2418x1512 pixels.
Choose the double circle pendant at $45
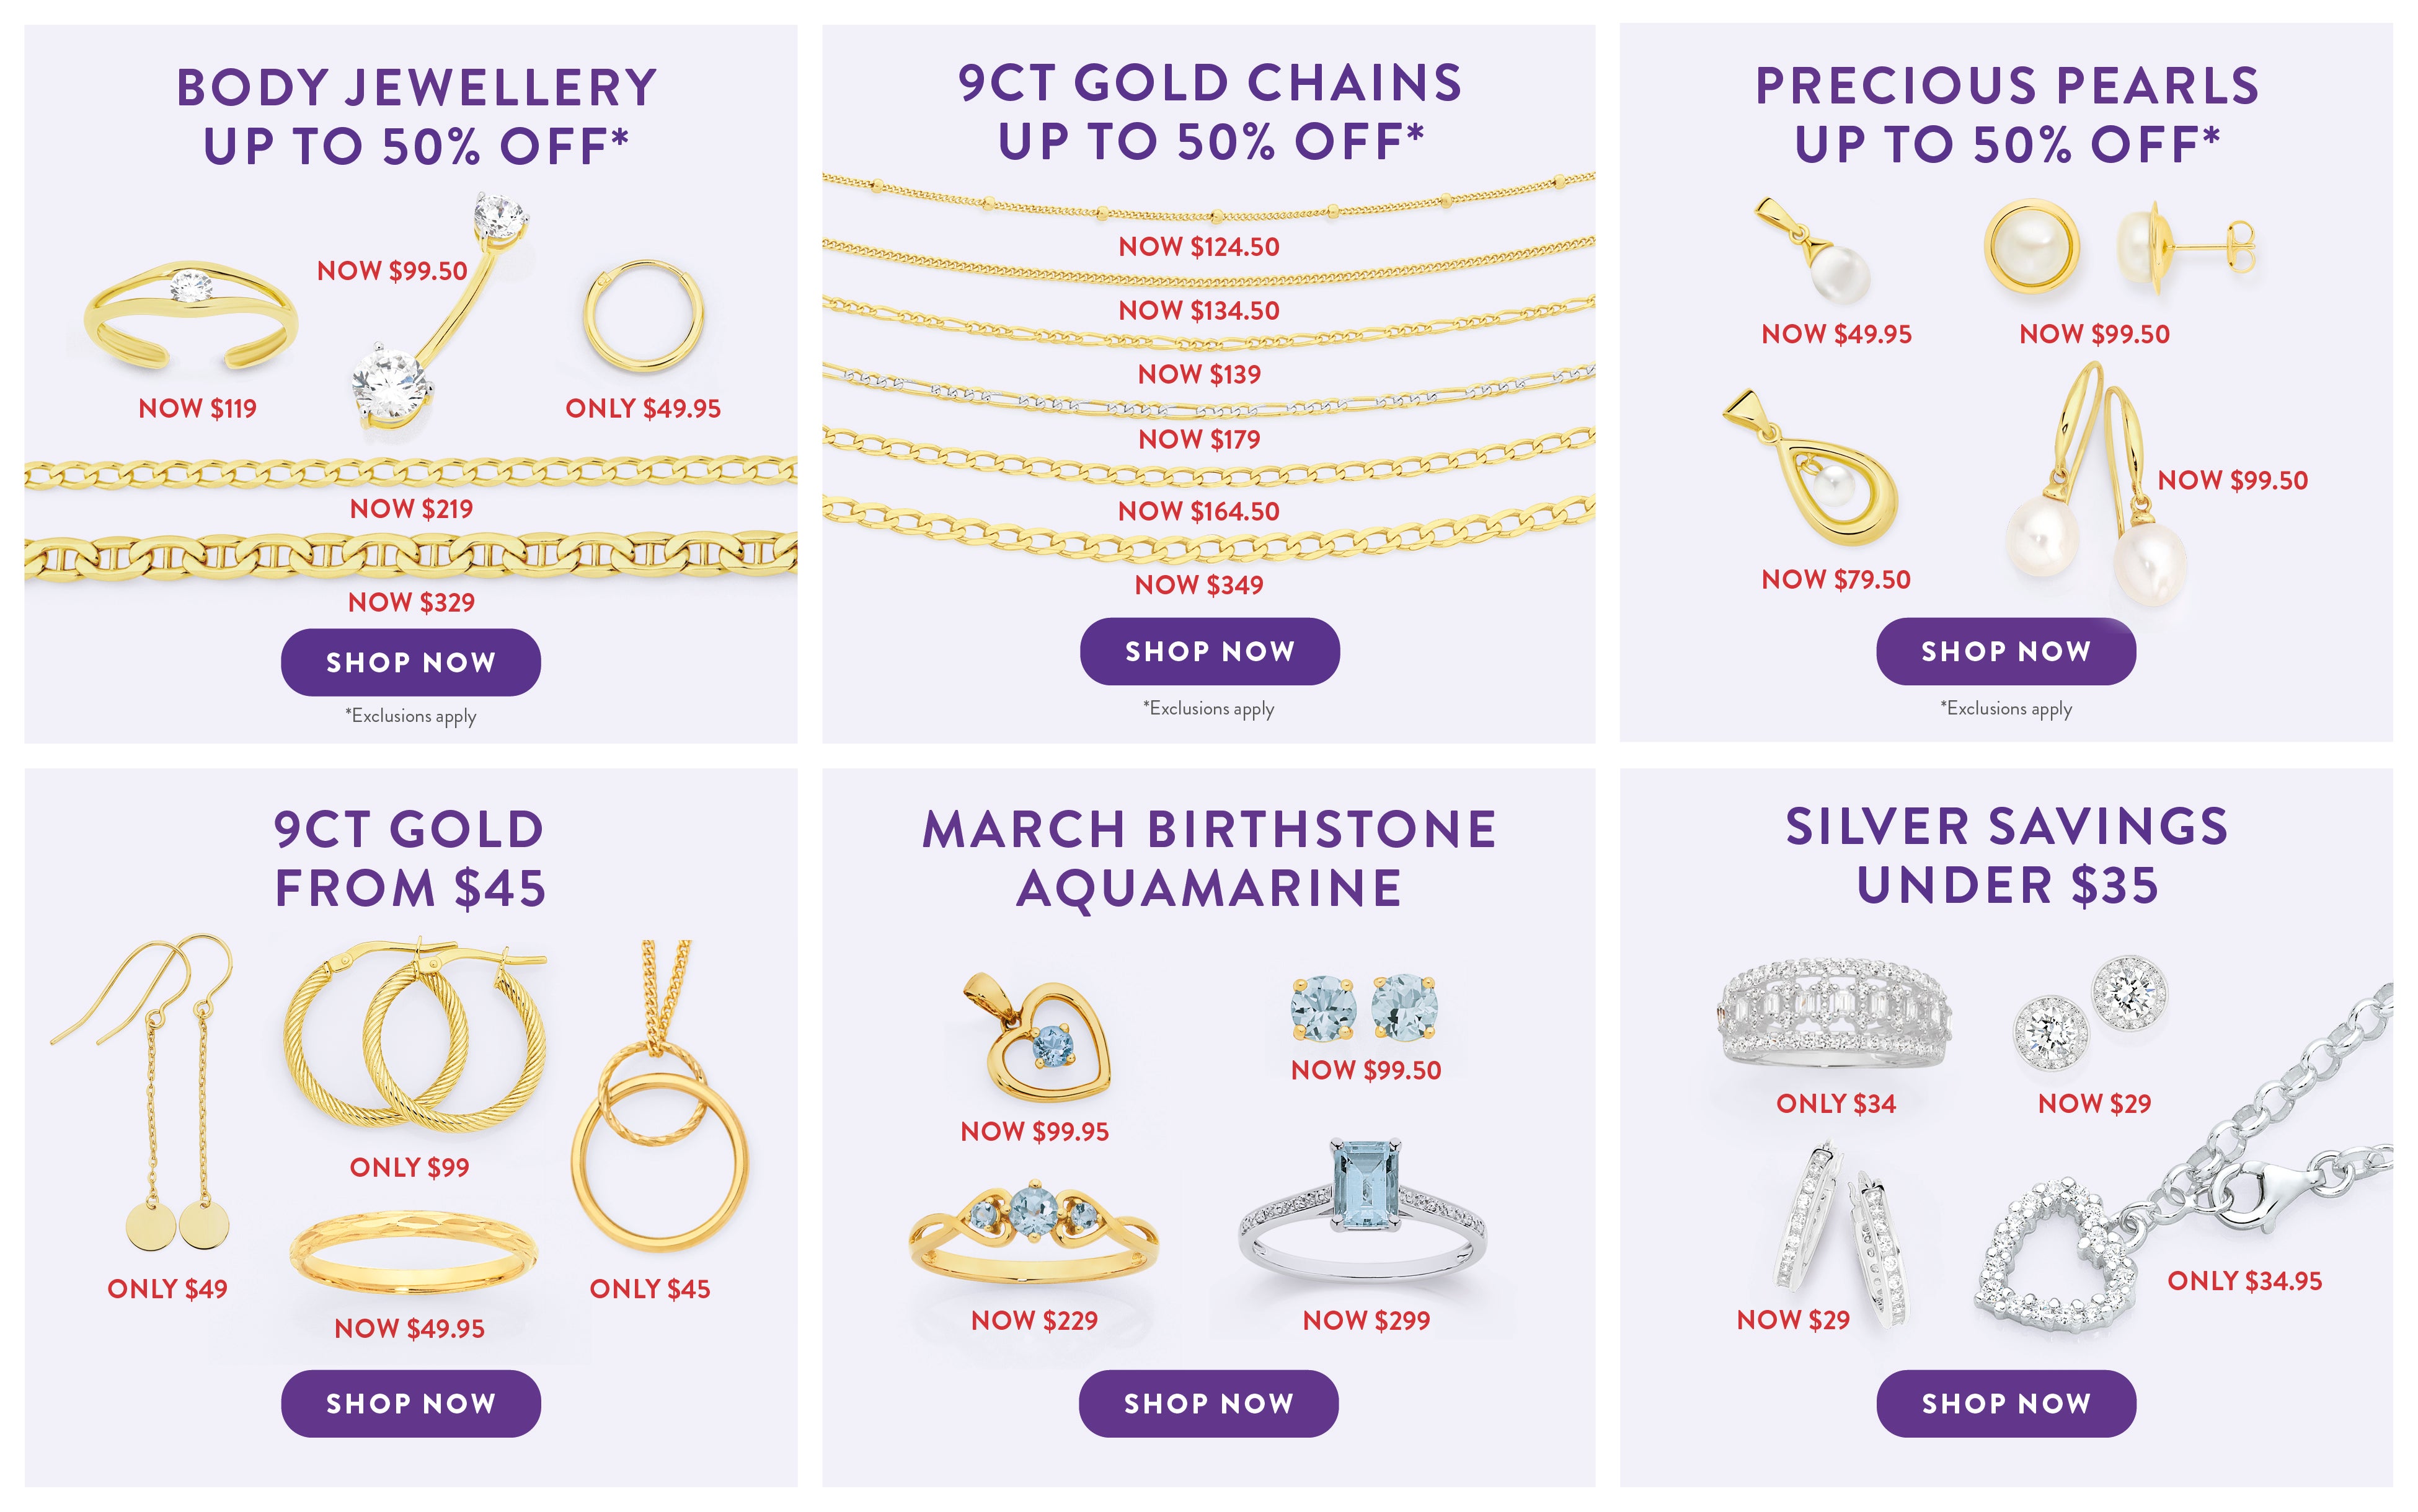click(659, 1096)
